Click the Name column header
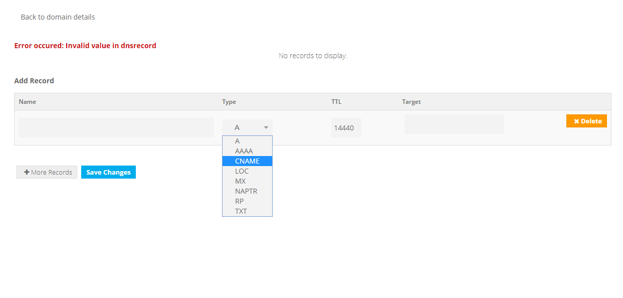The height and width of the screenshot is (298, 623). click(x=28, y=102)
